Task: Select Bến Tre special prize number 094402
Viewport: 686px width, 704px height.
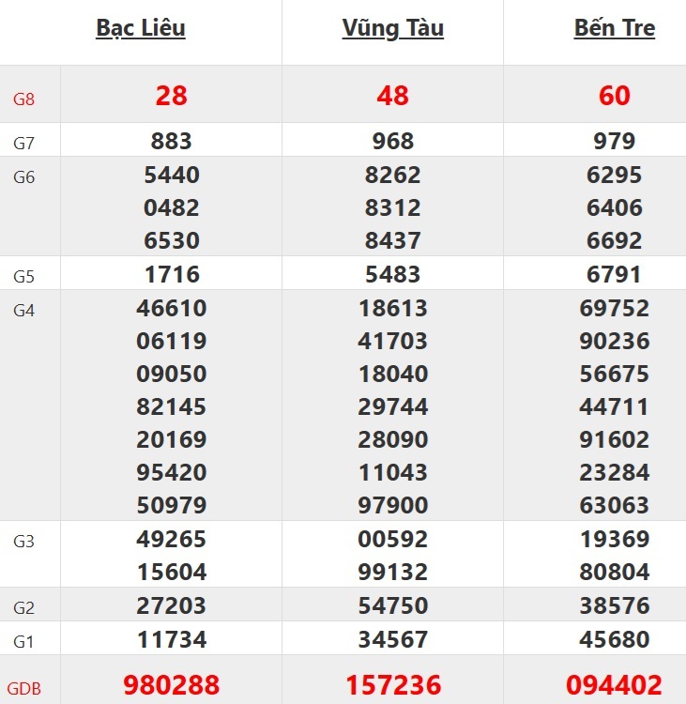Action: 615,685
